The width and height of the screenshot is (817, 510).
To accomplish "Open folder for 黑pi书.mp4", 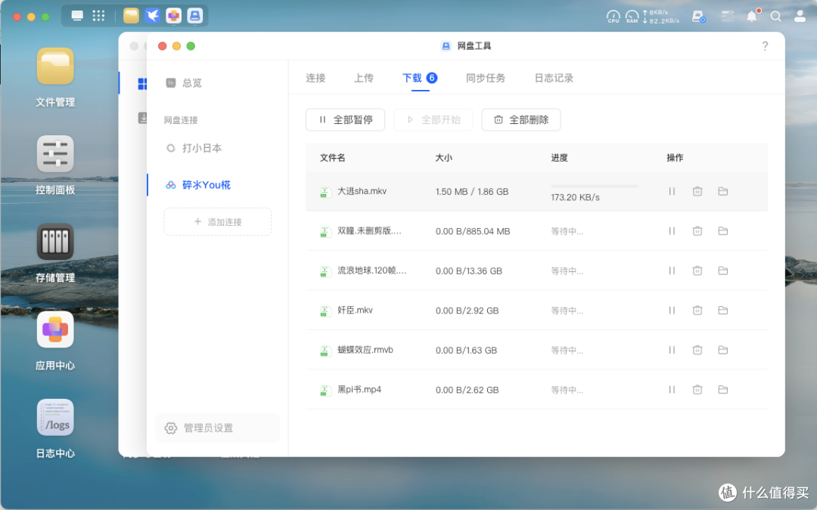I will tap(722, 389).
